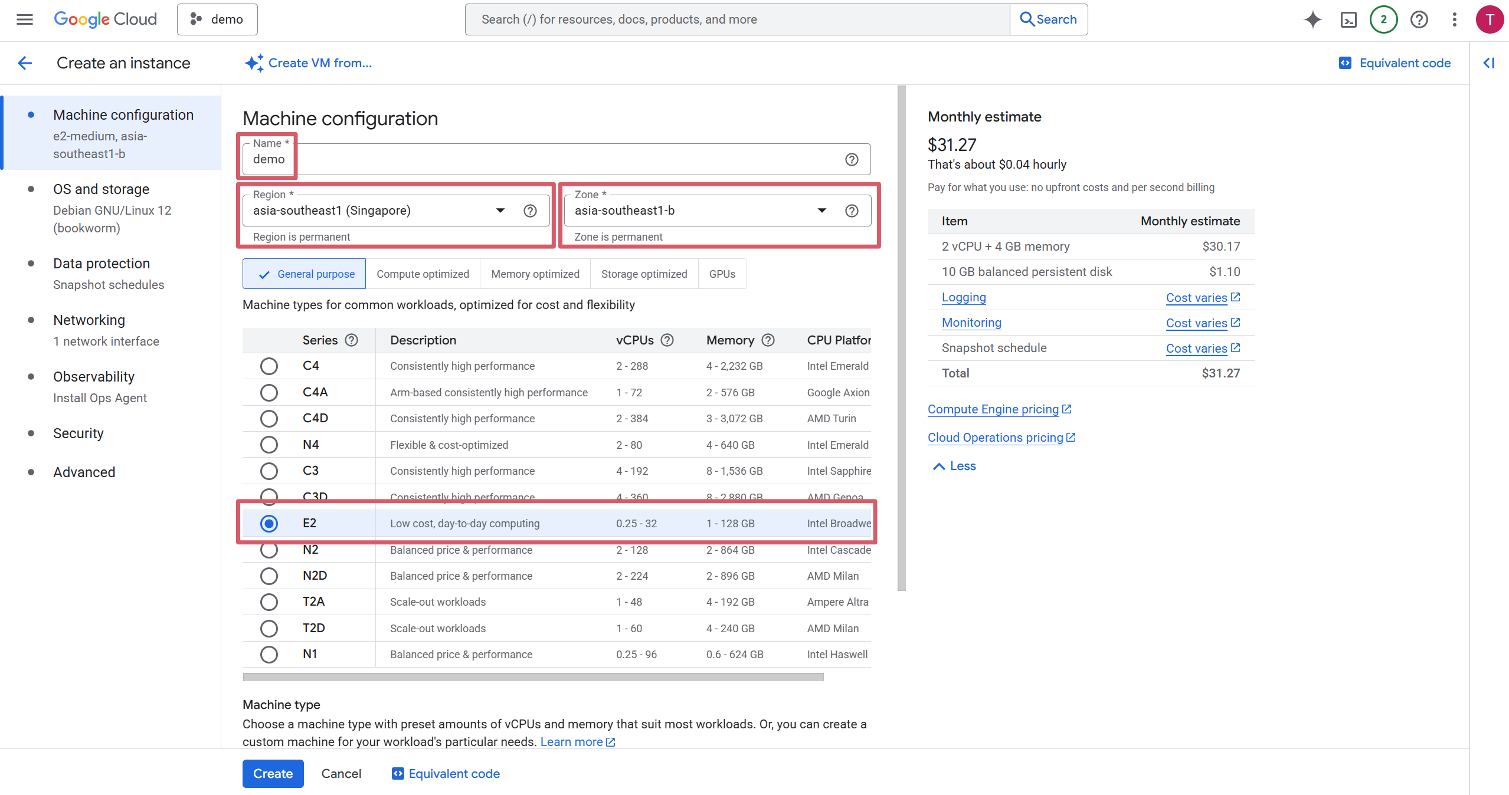The image size is (1509, 795).
Task: Select the N2D series radio button
Action: pos(269,576)
